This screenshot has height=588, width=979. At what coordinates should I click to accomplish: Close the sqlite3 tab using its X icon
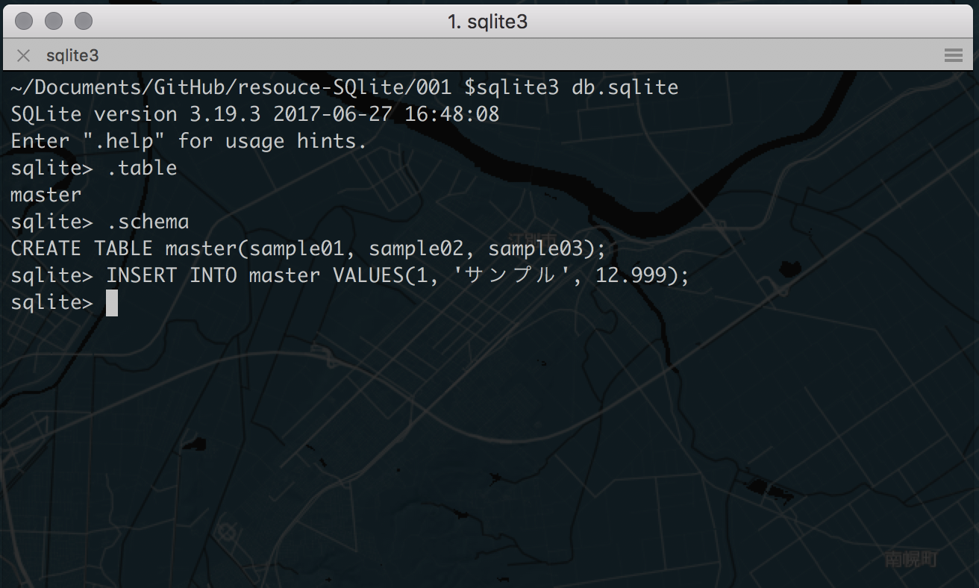click(x=23, y=56)
